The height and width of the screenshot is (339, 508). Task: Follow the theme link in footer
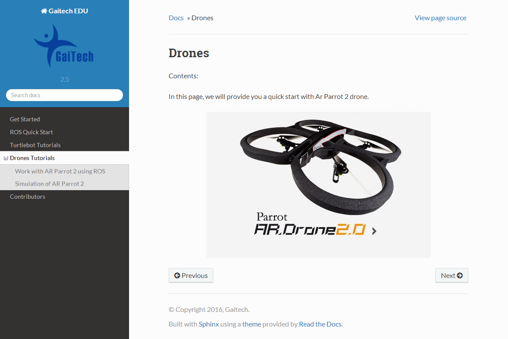point(251,324)
